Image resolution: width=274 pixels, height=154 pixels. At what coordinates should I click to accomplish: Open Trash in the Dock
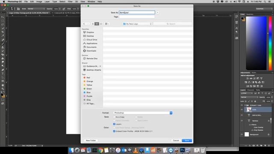(x=203, y=150)
